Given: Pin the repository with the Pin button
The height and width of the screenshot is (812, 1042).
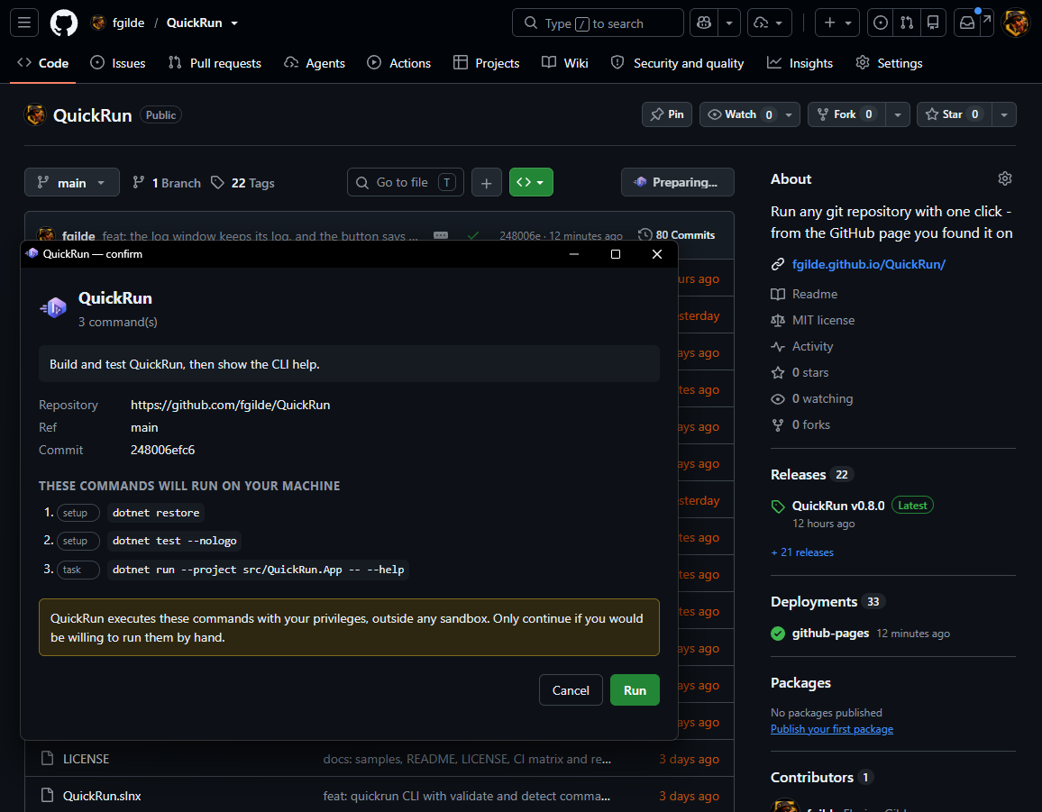Looking at the screenshot, I should pyautogui.click(x=667, y=114).
